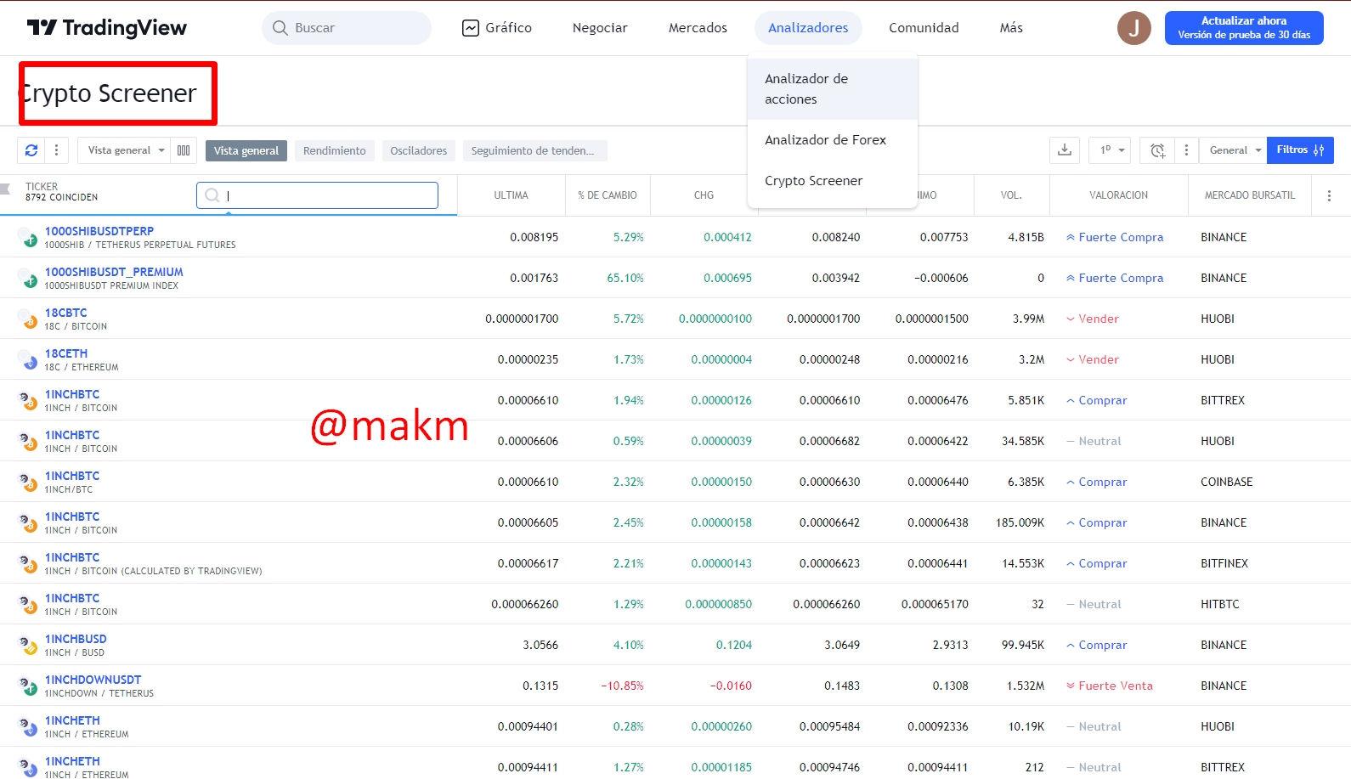This screenshot has width=1351, height=779.
Task: Click Fuerte Venta rating
Action: pyautogui.click(x=1110, y=686)
